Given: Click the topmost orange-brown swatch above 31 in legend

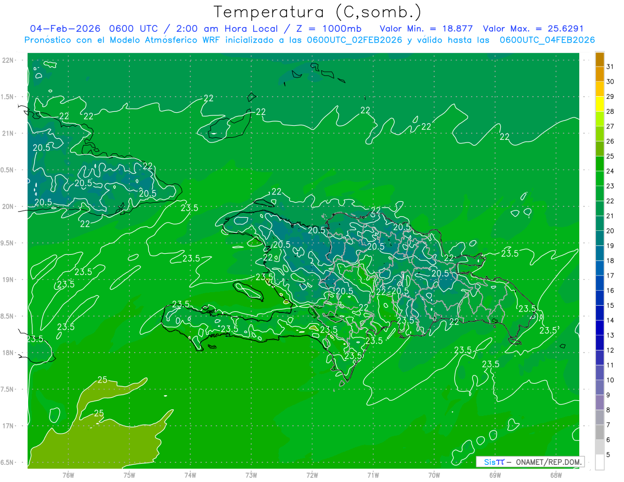Looking at the screenshot, I should [600, 59].
